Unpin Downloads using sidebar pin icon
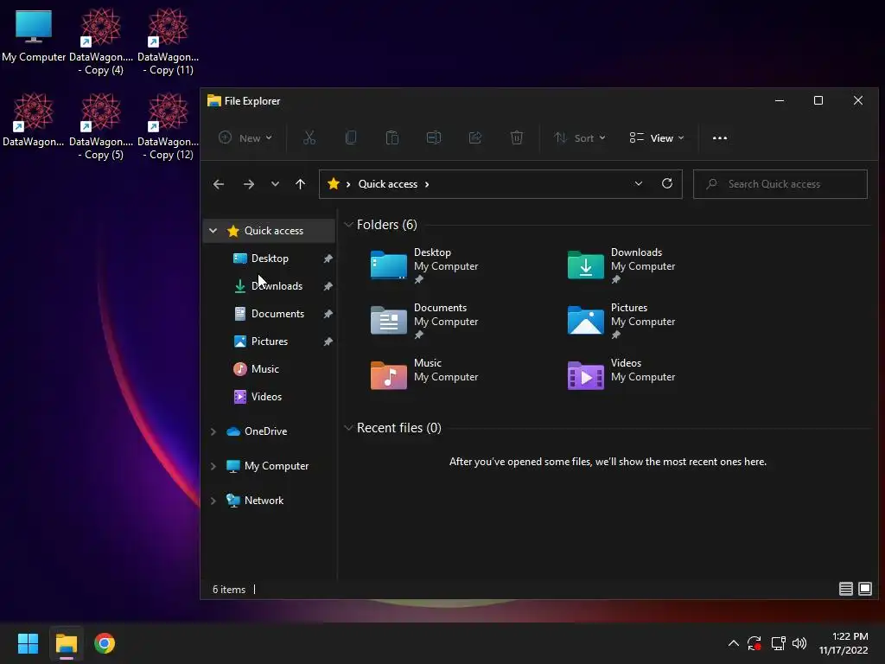This screenshot has width=885, height=664. pos(328,286)
